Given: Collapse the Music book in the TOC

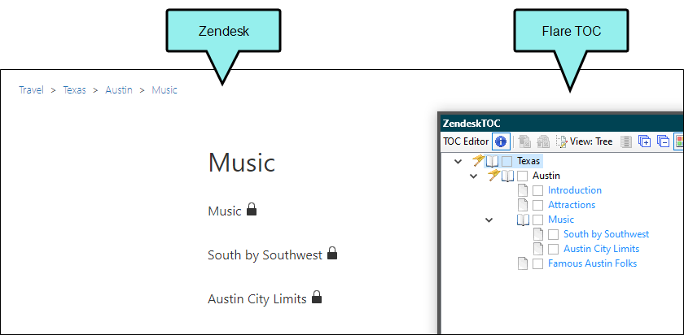Looking at the screenshot, I should (489, 220).
